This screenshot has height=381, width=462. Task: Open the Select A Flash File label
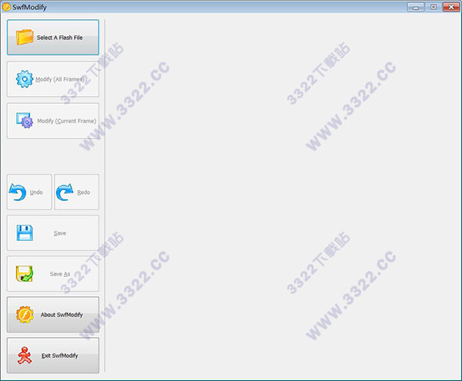(59, 38)
